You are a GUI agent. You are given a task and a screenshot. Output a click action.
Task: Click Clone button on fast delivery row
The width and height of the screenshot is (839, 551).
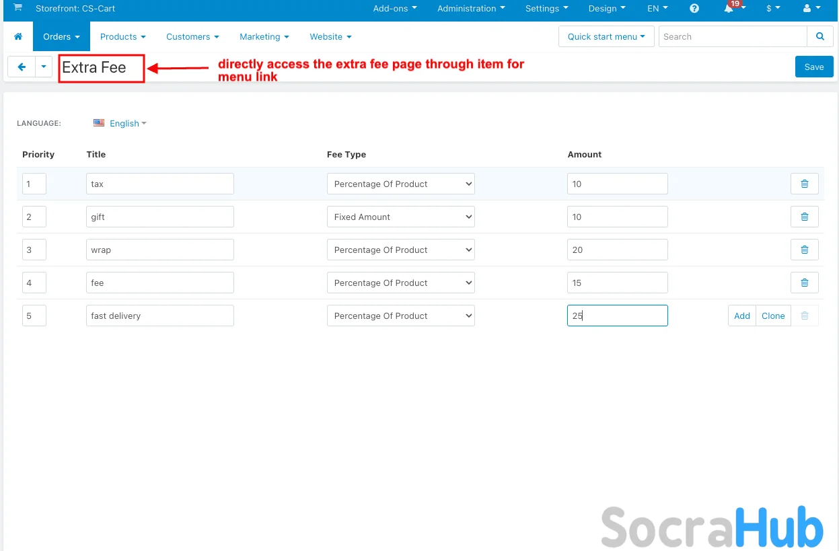(x=772, y=316)
